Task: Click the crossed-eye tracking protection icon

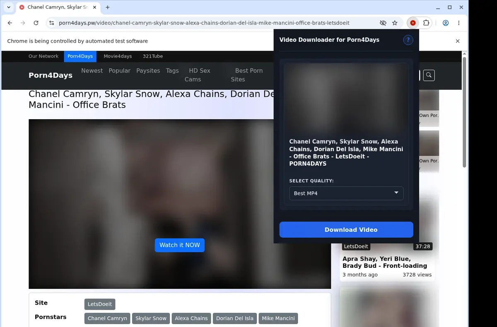Action: [383, 23]
